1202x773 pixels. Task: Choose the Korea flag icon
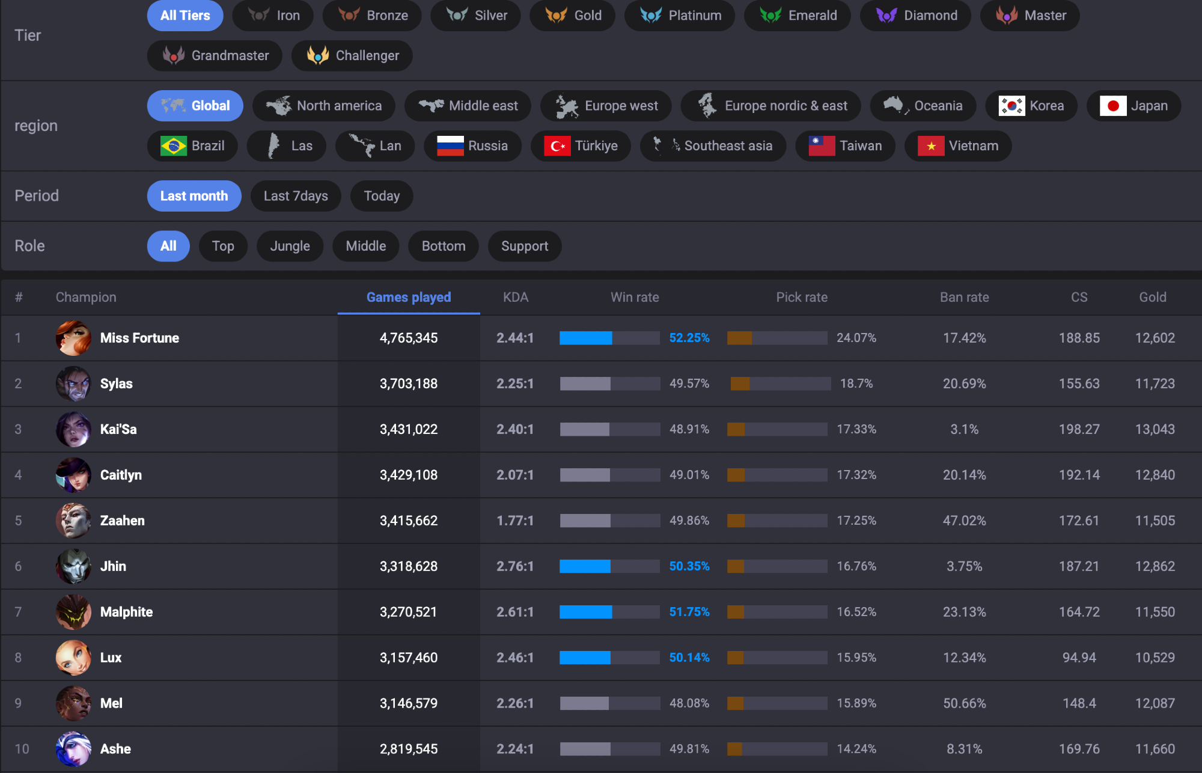(1011, 106)
